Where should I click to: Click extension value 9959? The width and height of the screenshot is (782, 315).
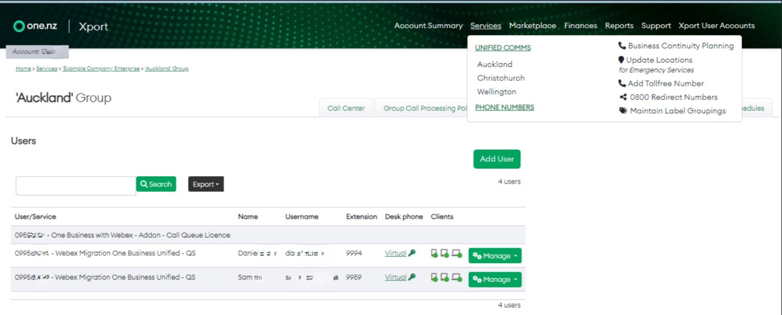pyautogui.click(x=354, y=277)
